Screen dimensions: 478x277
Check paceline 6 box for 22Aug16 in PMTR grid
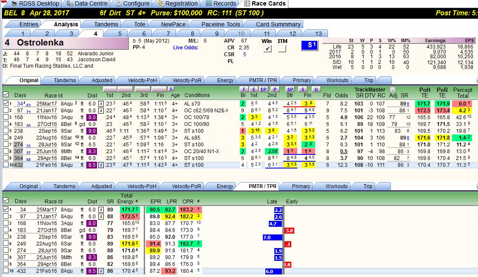tap(6, 243)
